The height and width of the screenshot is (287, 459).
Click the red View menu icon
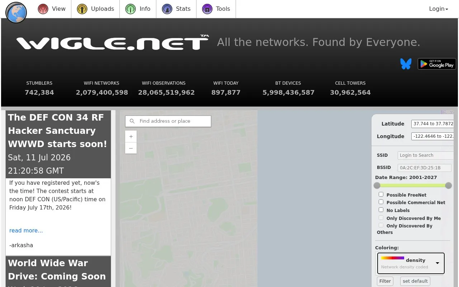[x=43, y=9]
